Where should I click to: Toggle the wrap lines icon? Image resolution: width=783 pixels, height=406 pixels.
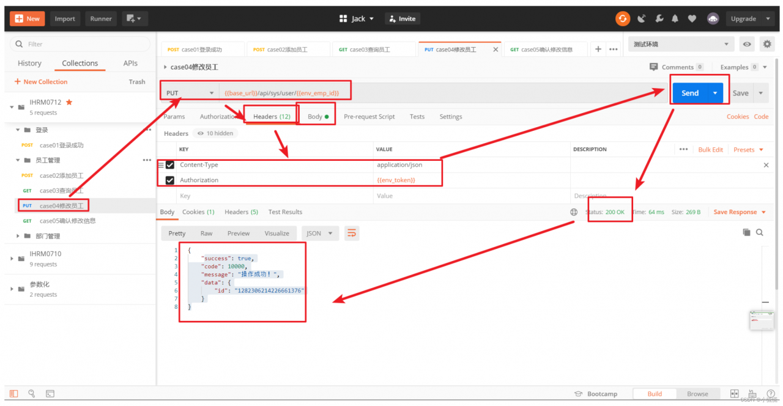point(351,233)
